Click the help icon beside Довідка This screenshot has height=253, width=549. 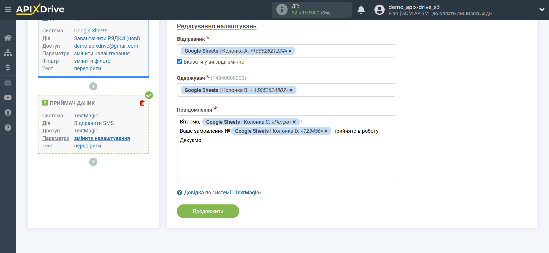[179, 193]
